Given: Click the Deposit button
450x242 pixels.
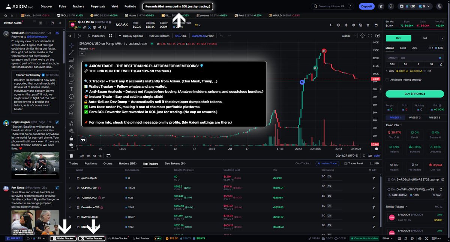Looking at the screenshot, I should pos(366,6).
